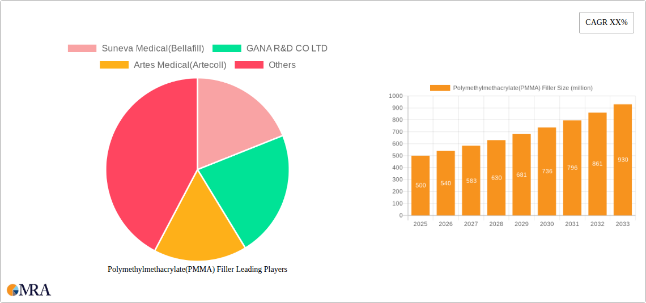Click the Artes Medical(Artecoll) legend label
Image resolution: width=646 pixels, height=303 pixels.
(180, 65)
